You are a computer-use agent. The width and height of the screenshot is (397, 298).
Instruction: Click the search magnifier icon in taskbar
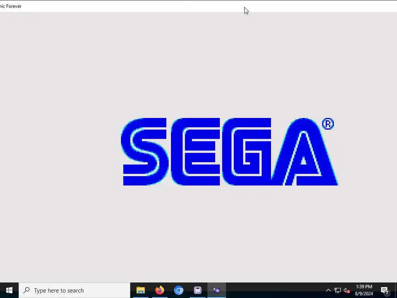[26, 290]
